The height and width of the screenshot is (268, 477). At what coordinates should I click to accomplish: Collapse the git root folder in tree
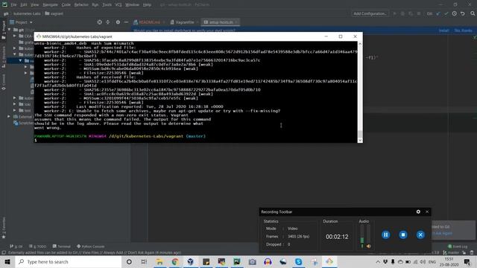click(x=9, y=30)
